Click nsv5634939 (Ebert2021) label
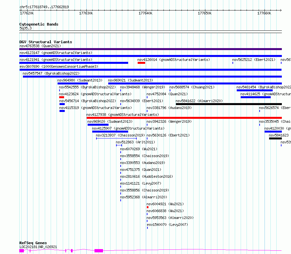This screenshot has width=291, height=254. (142, 101)
